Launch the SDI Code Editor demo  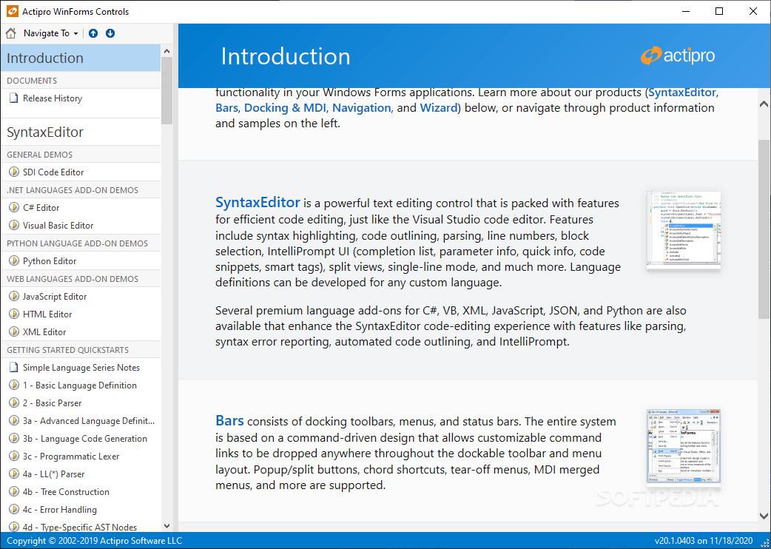click(53, 172)
